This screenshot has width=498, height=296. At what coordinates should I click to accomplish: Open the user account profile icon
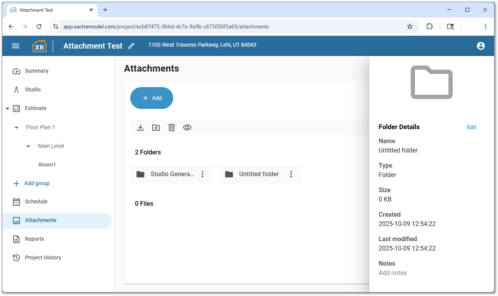pos(480,46)
